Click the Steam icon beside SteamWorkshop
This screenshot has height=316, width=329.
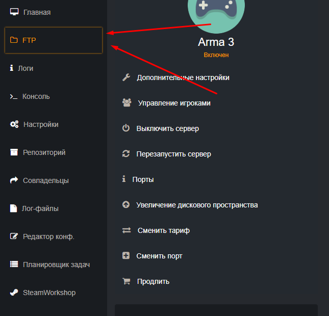click(14, 293)
